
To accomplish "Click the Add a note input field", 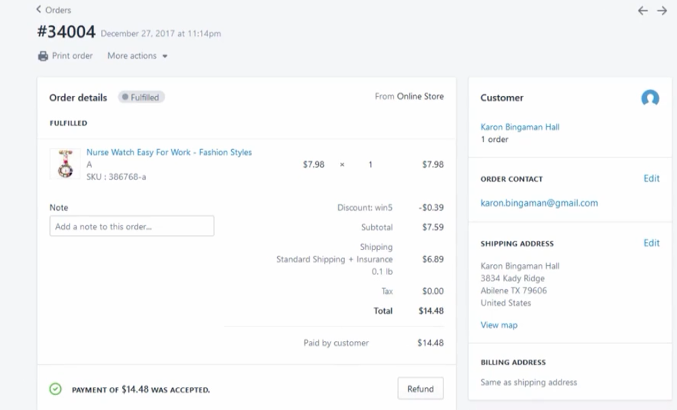I will pos(132,226).
